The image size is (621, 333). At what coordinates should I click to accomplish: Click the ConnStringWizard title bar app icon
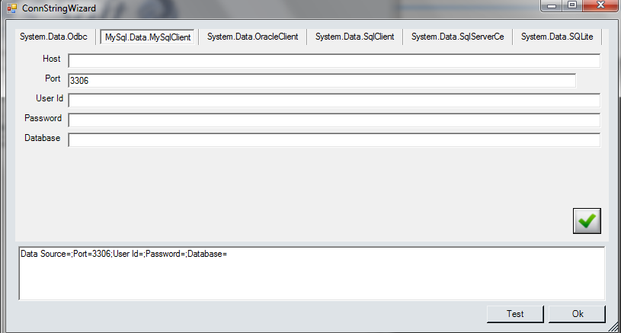click(x=12, y=8)
